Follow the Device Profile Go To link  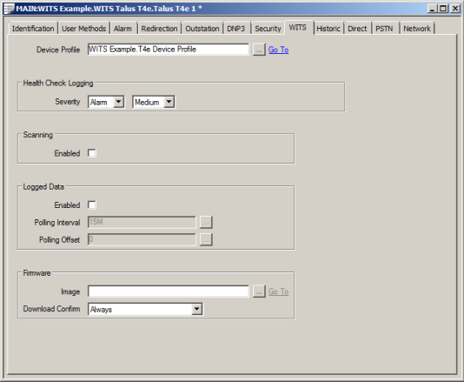pos(278,50)
